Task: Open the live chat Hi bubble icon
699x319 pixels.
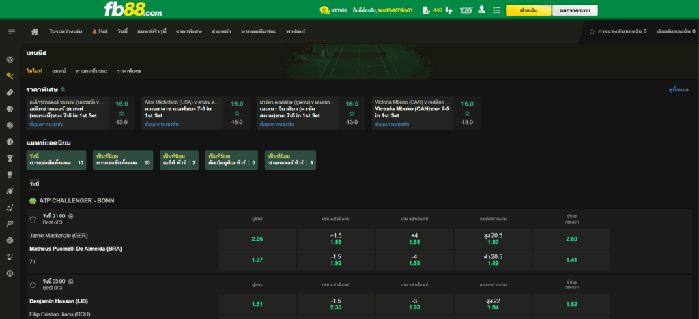Action: (x=325, y=10)
